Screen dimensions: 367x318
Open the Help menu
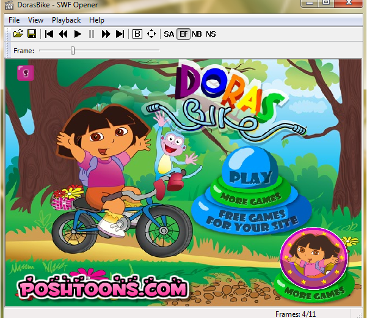pyautogui.click(x=96, y=20)
